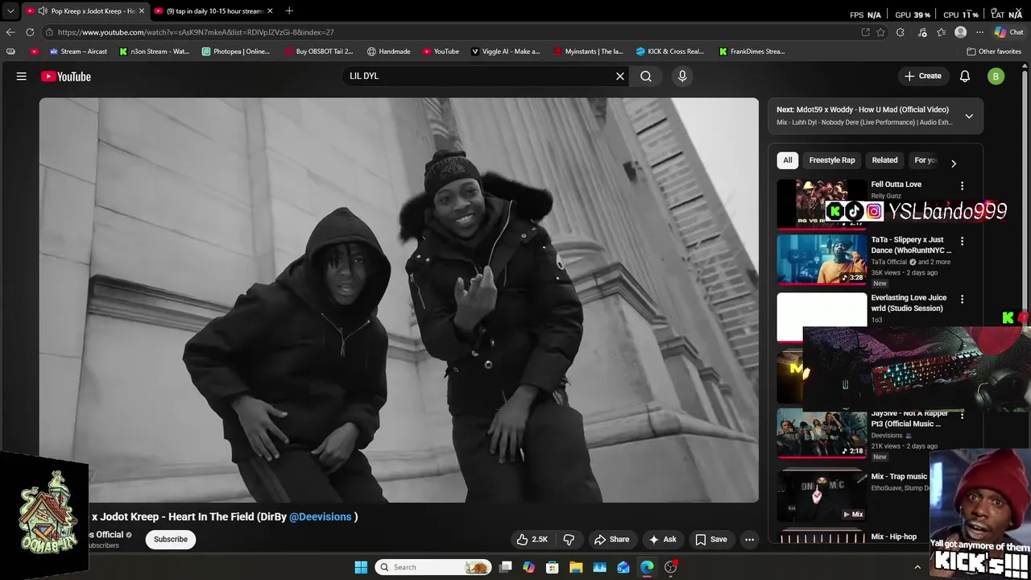Switch to the tap in daily stream tab
This screenshot has height=580, width=1031.
tap(213, 11)
